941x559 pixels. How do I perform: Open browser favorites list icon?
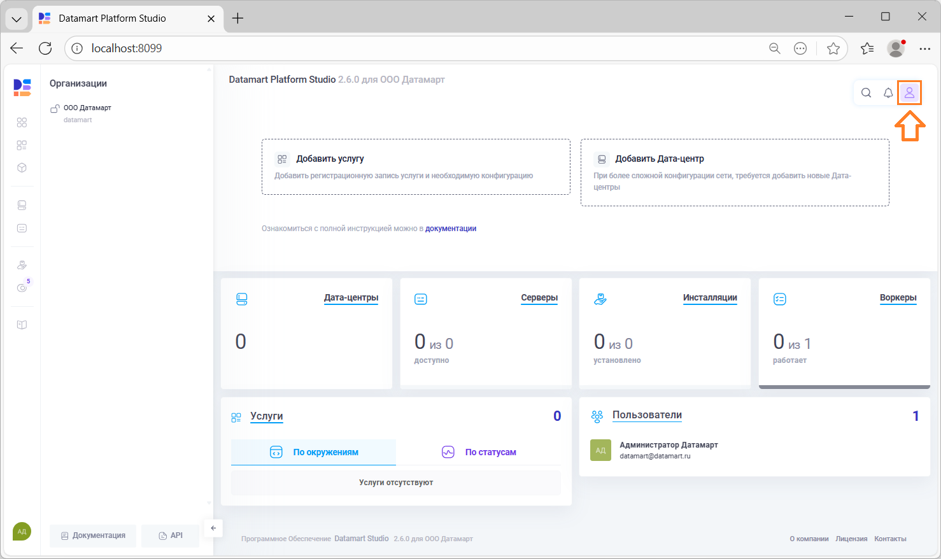pyautogui.click(x=867, y=48)
